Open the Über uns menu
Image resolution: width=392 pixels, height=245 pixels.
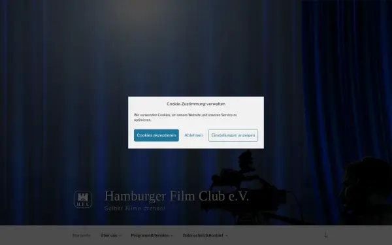(108, 235)
